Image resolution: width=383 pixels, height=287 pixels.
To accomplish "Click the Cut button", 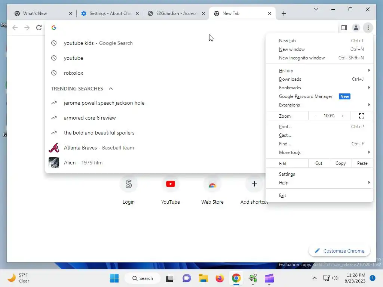I will coord(319,163).
